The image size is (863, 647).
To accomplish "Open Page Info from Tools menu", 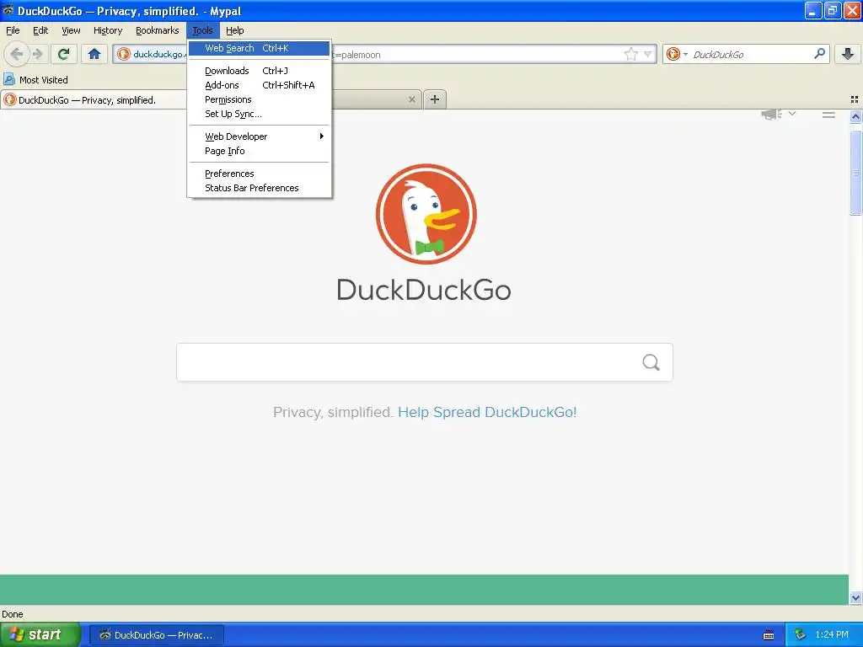I will point(260,151).
